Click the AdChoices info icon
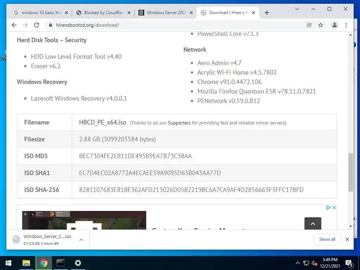The height and width of the screenshot is (270, 360). point(328,207)
